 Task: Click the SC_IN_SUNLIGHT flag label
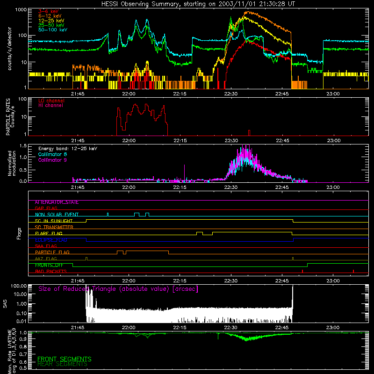[x=54, y=221]
